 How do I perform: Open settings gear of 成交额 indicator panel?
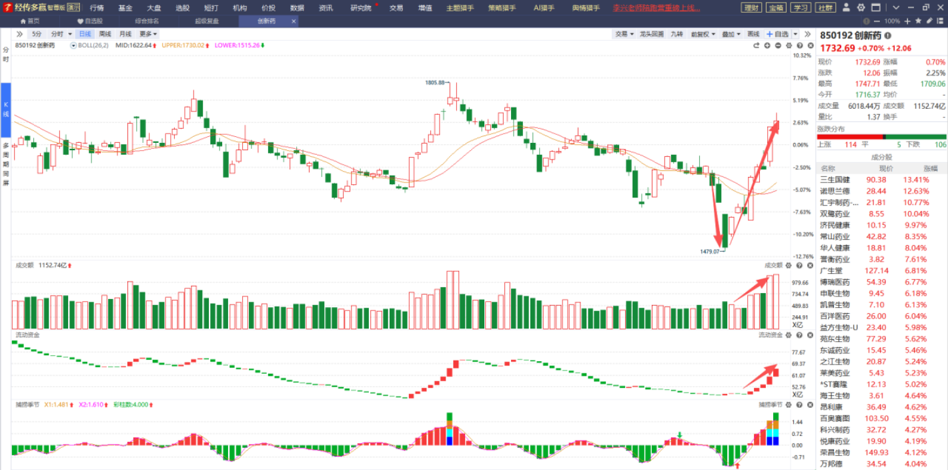pos(788,265)
